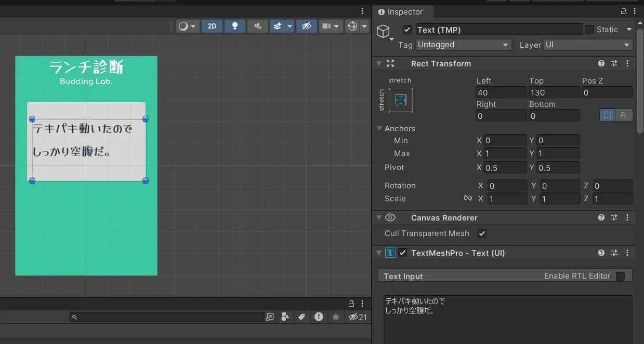This screenshot has width=644, height=344.
Task: Open the Static flags dropdown arrow
Action: click(629, 30)
